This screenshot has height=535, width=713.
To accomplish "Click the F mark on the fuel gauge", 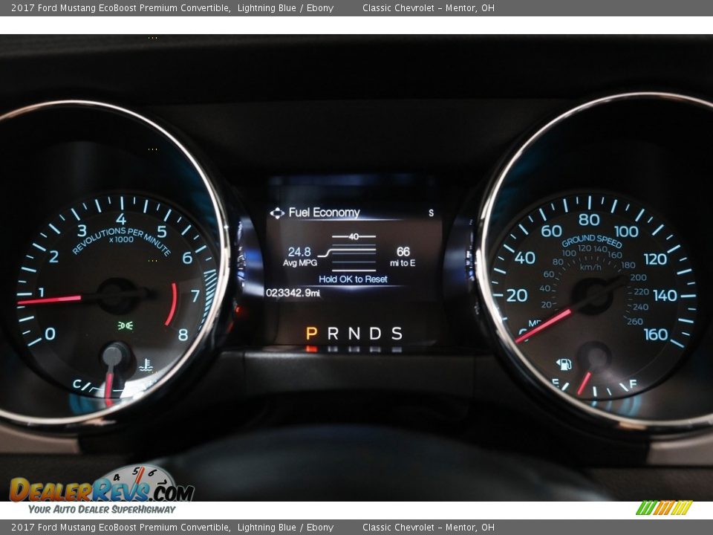I will 633,383.
